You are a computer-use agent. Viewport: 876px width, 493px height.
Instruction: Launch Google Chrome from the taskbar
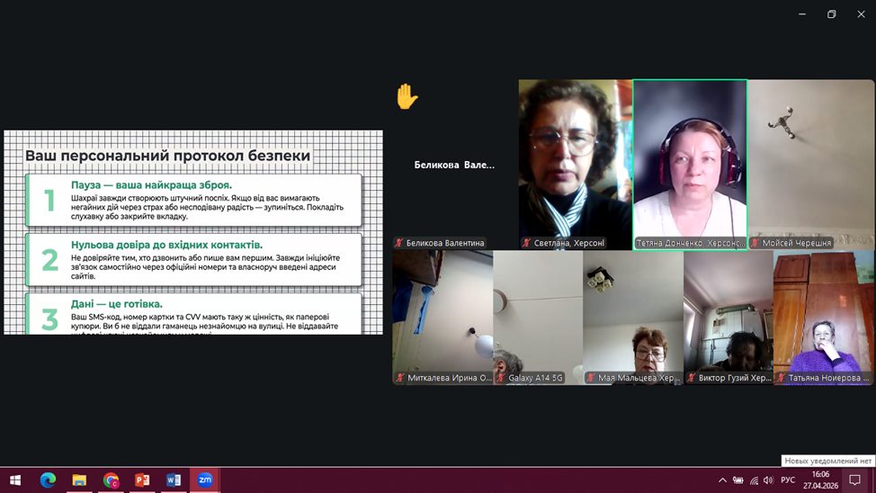[x=111, y=480]
